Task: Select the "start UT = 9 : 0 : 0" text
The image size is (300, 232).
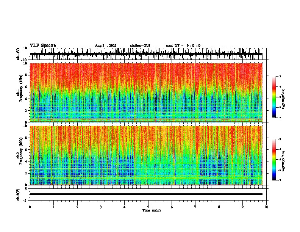Action: pyautogui.click(x=183, y=45)
